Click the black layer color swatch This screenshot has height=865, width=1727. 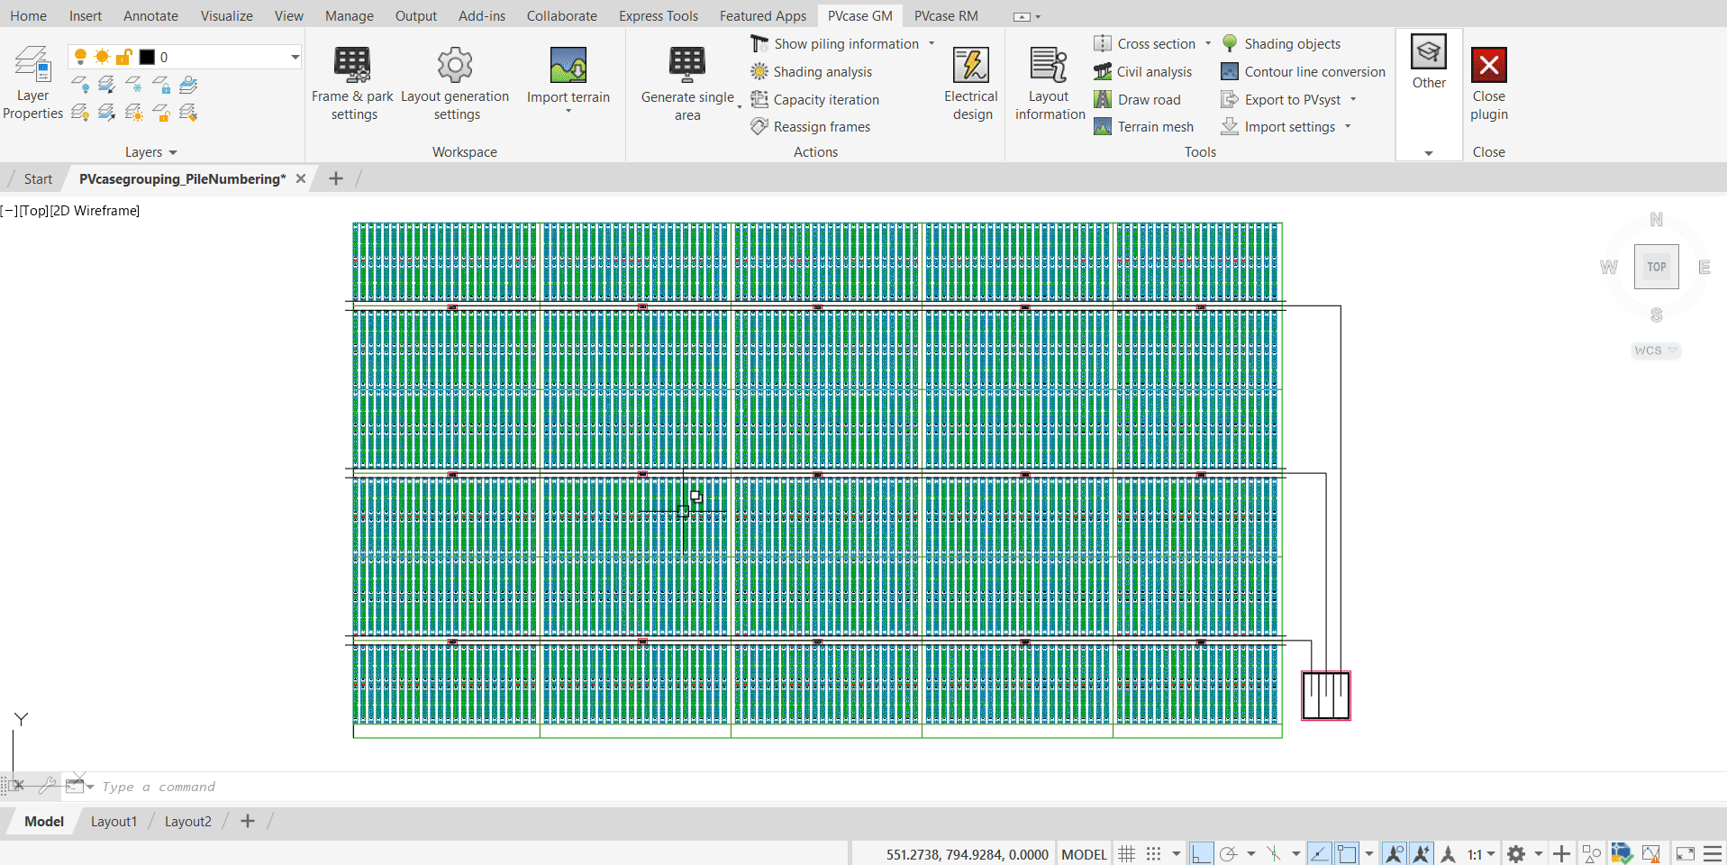[147, 57]
